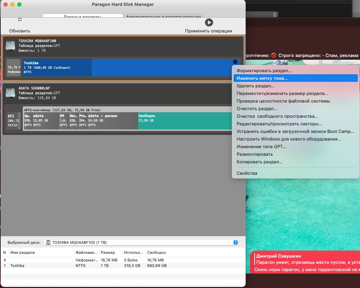
Task: Select Устранить ошибки в загрузочной записи Boot Camp
Action: pos(295,131)
